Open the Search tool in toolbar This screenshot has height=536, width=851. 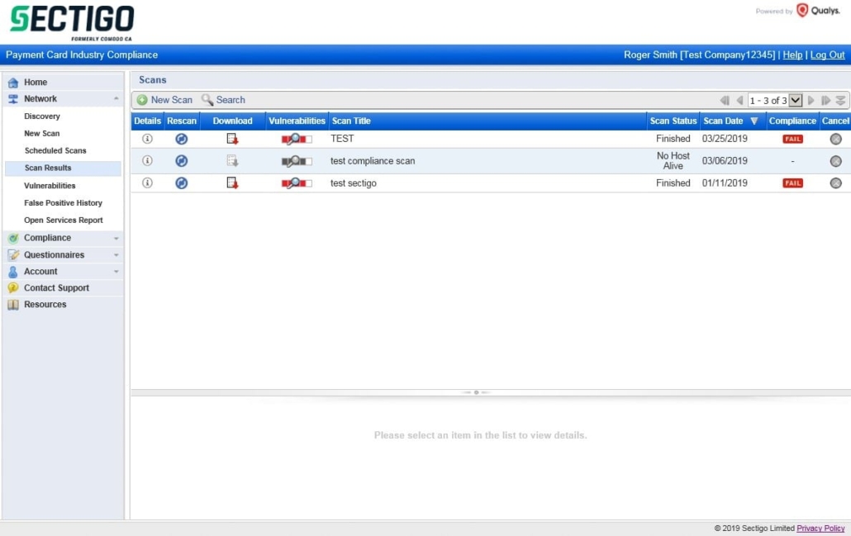[x=223, y=100]
